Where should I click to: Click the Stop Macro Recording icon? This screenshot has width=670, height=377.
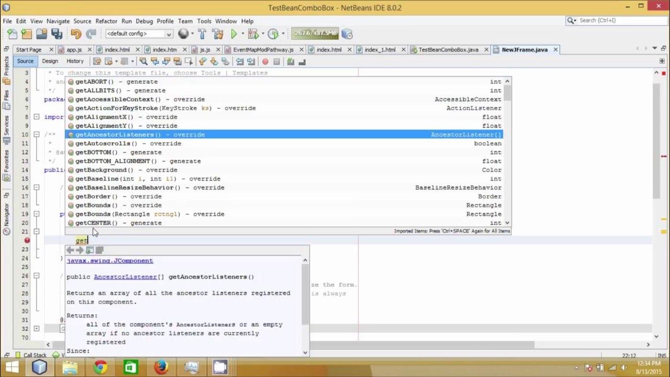click(276, 61)
